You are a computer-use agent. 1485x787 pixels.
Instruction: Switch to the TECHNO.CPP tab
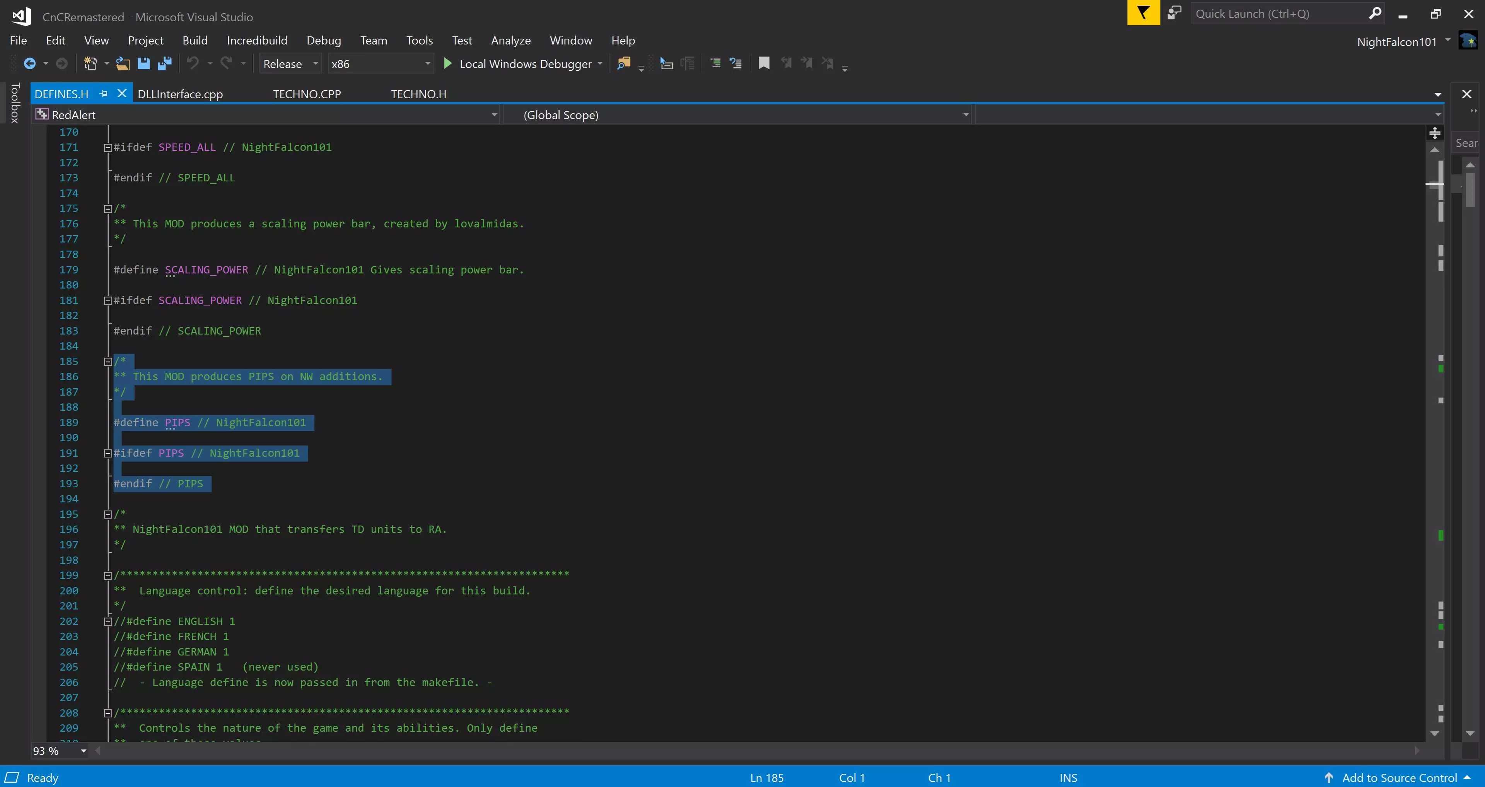(307, 94)
